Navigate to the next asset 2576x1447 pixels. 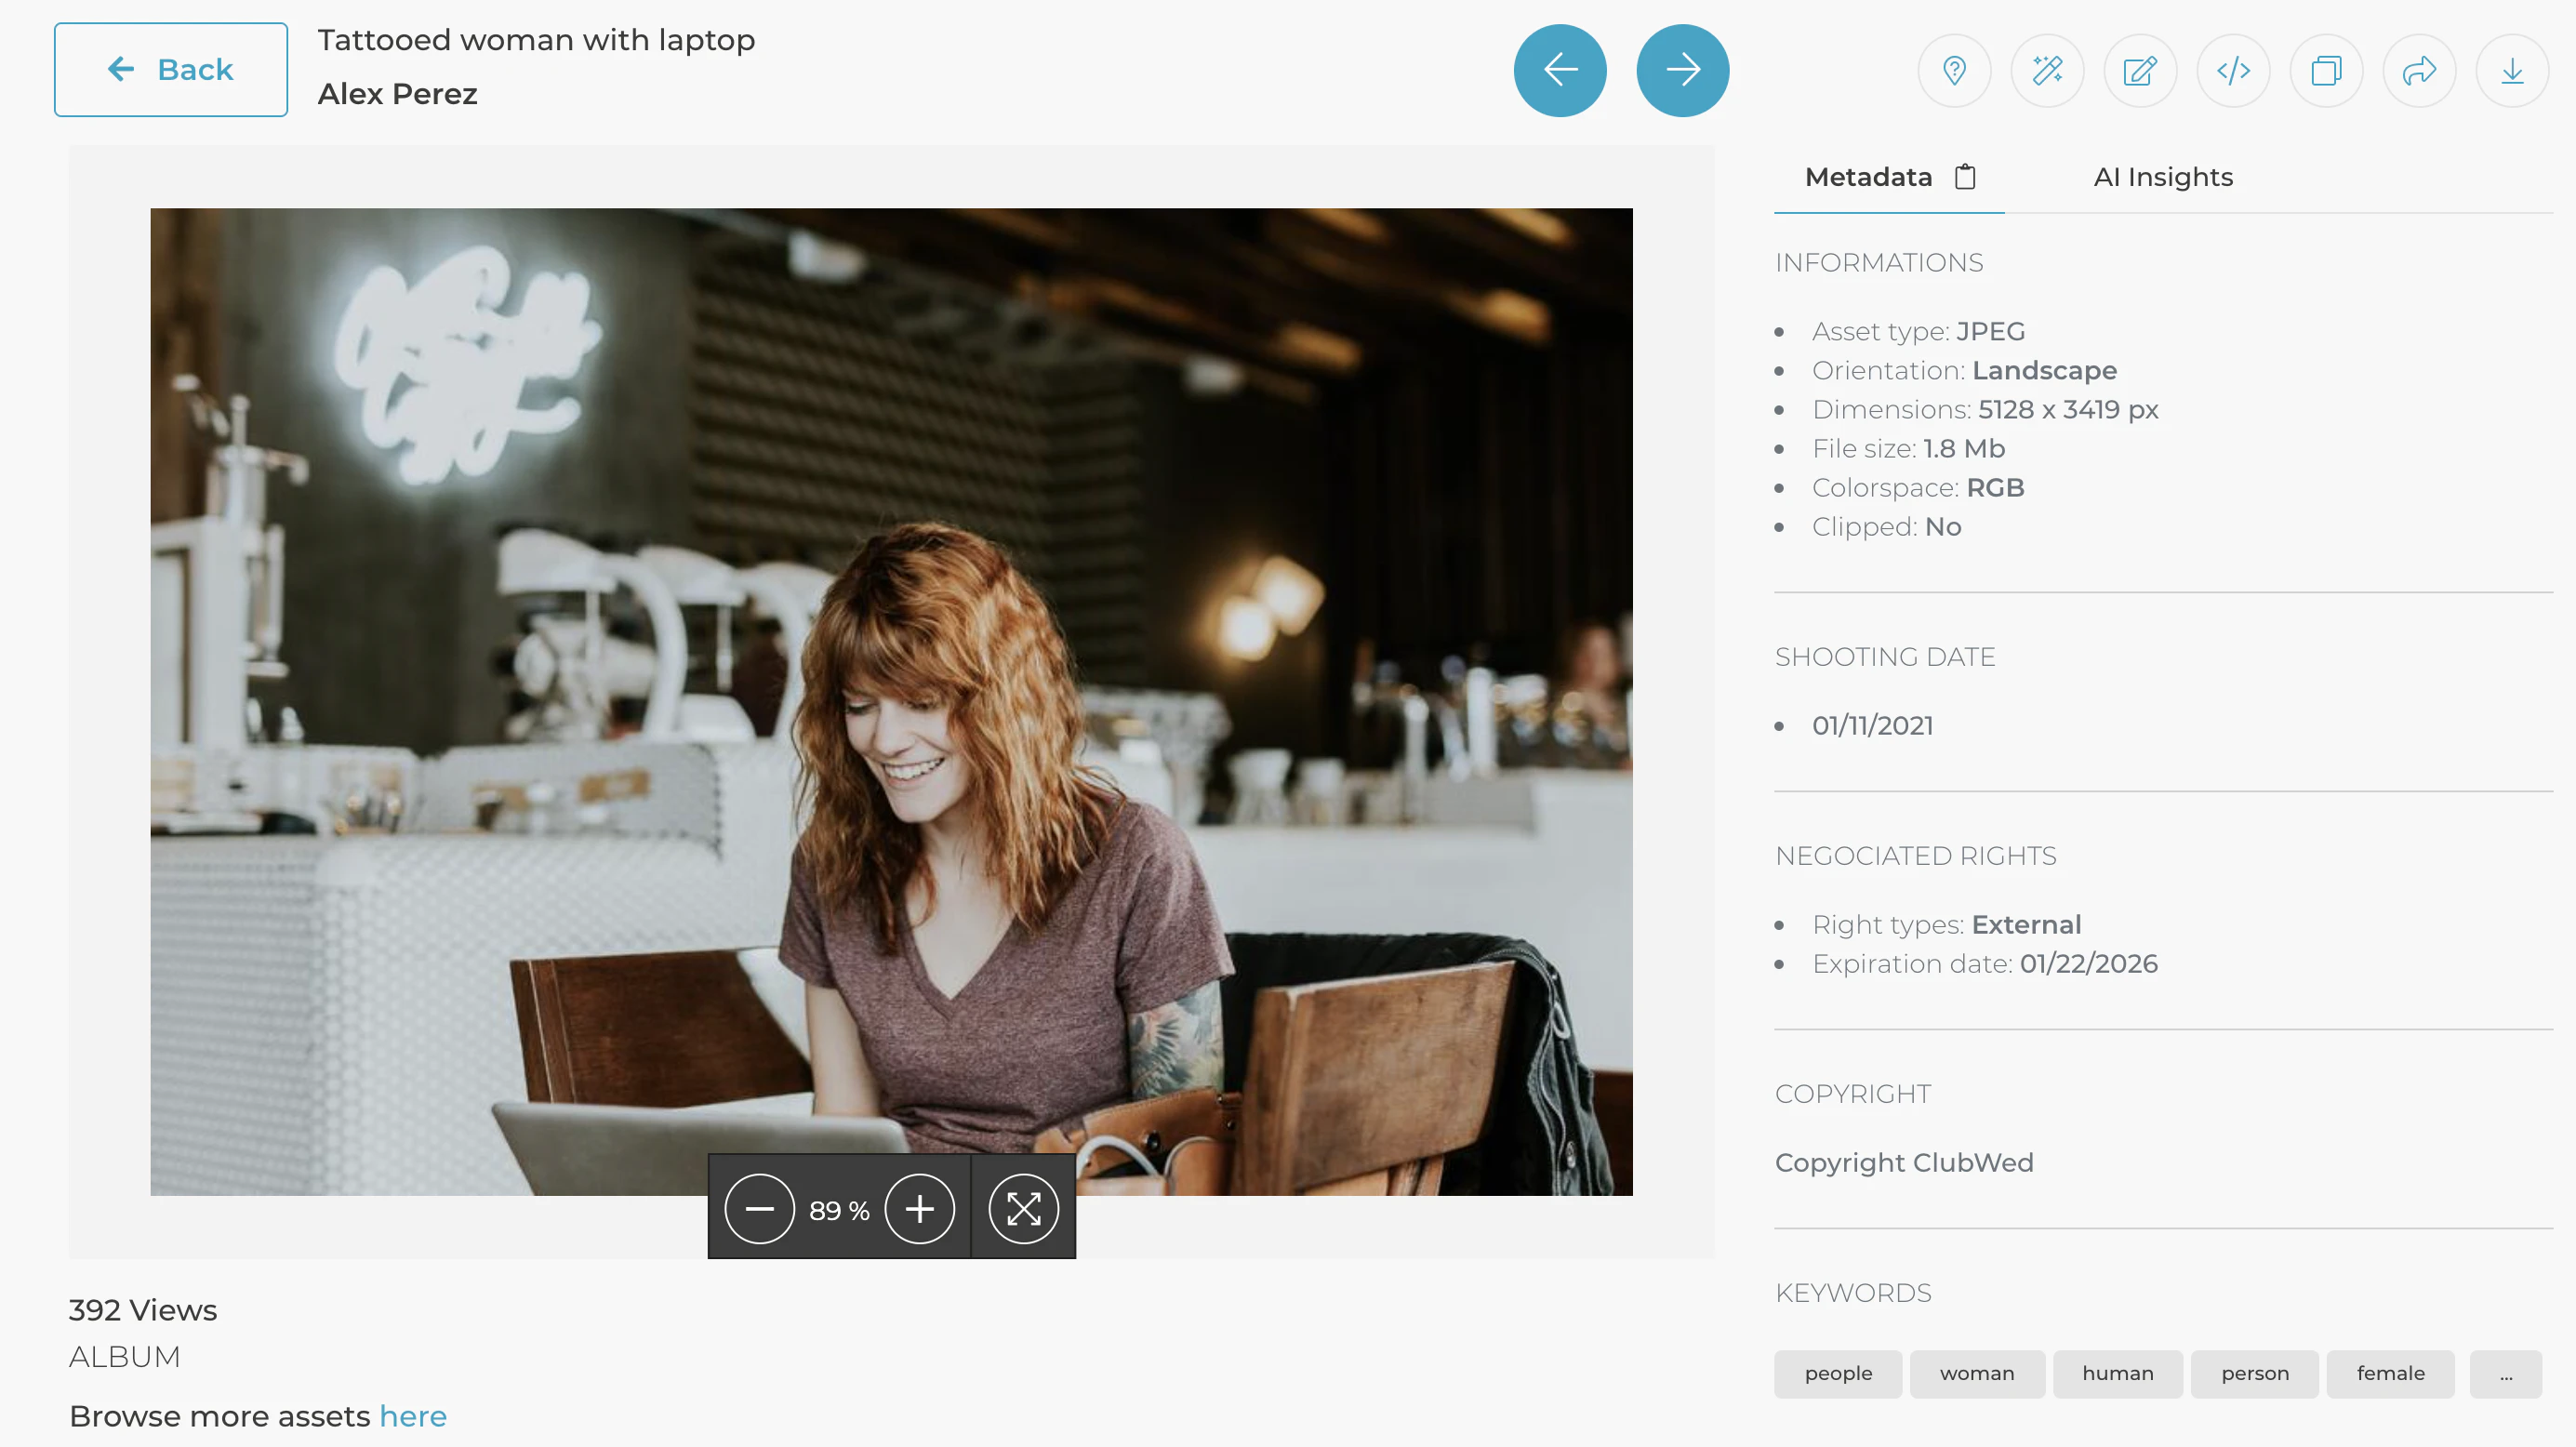[x=1682, y=70]
